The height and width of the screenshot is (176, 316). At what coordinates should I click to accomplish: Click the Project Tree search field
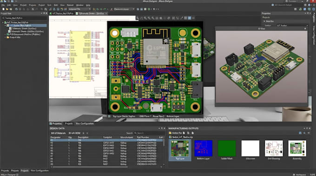[24, 18]
